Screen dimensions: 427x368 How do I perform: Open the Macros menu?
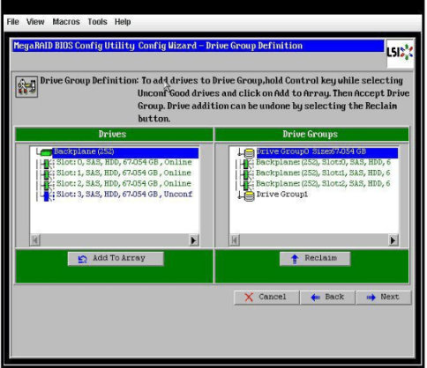click(66, 22)
